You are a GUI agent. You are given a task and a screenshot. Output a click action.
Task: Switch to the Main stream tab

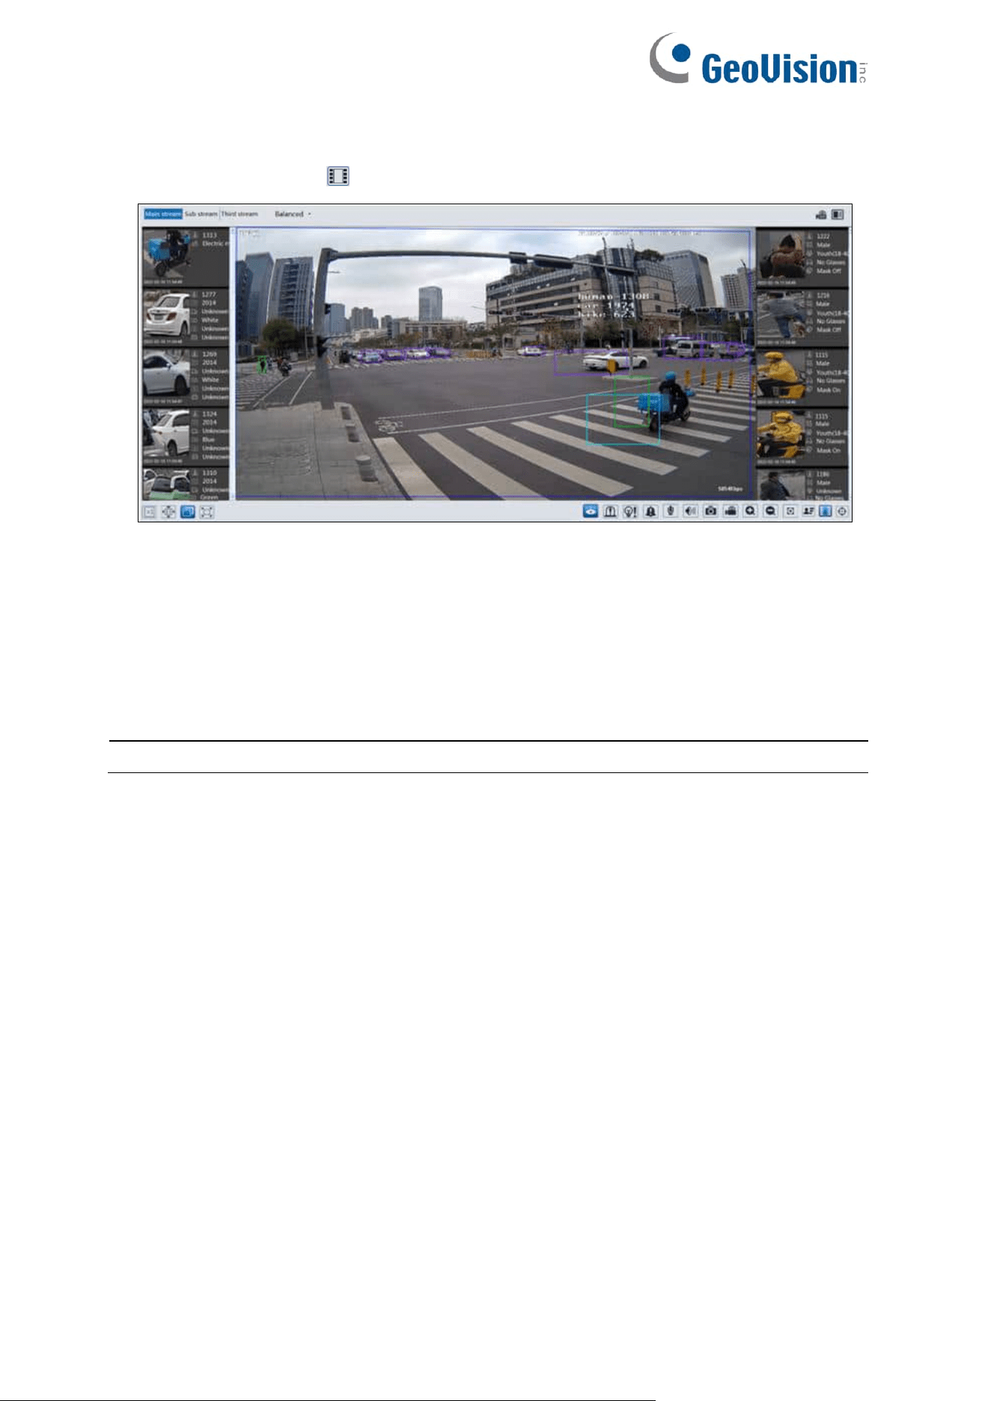pyautogui.click(x=162, y=214)
